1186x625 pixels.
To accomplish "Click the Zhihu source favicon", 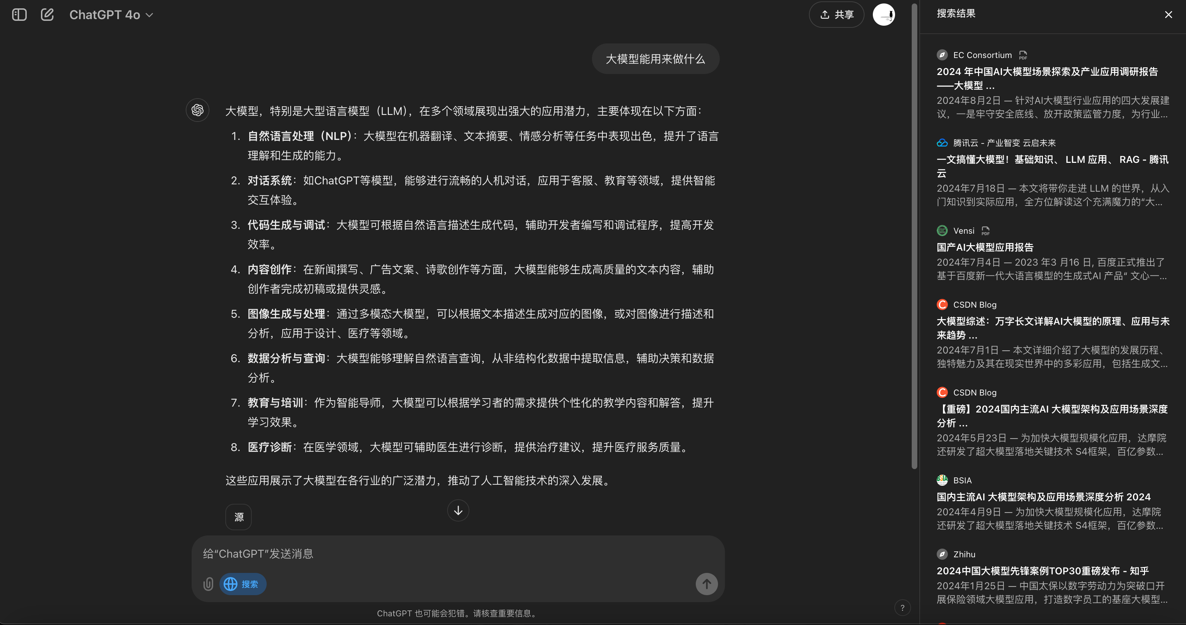I will pyautogui.click(x=942, y=554).
